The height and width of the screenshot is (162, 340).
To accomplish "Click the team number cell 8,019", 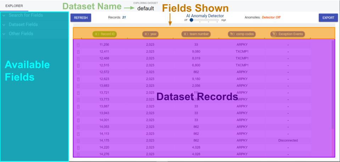I will click(x=196, y=58).
